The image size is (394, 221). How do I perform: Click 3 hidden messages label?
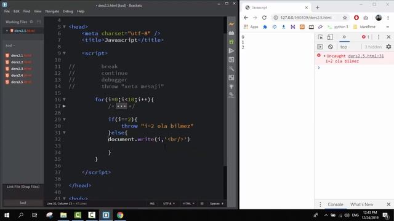373,47
